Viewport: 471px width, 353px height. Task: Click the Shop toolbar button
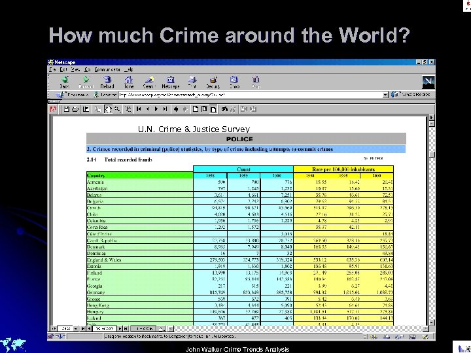click(234, 82)
